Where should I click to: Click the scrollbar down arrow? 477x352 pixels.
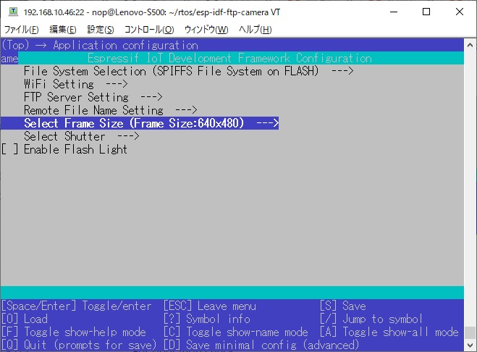[x=470, y=345]
